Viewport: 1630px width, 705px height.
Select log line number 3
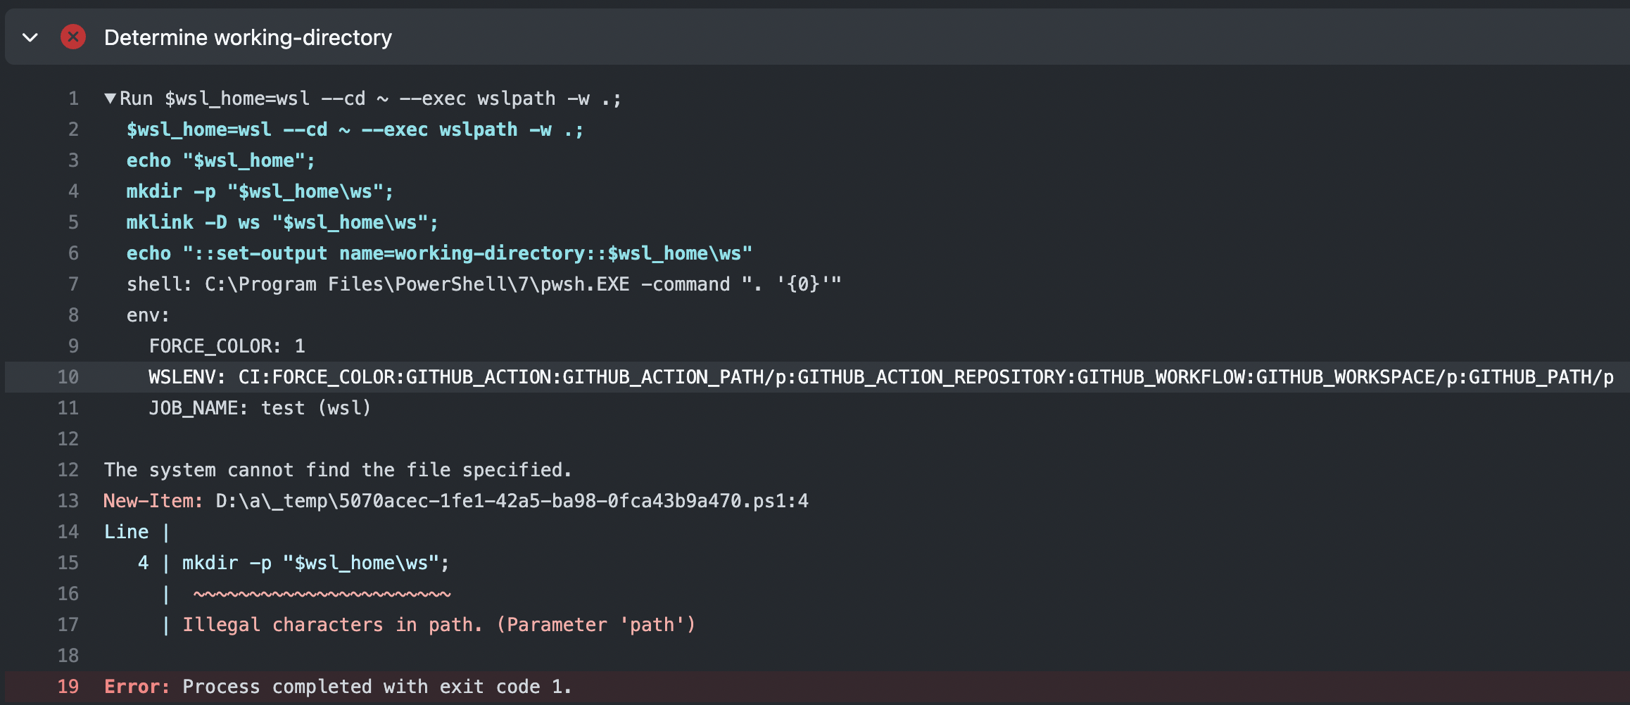click(73, 160)
